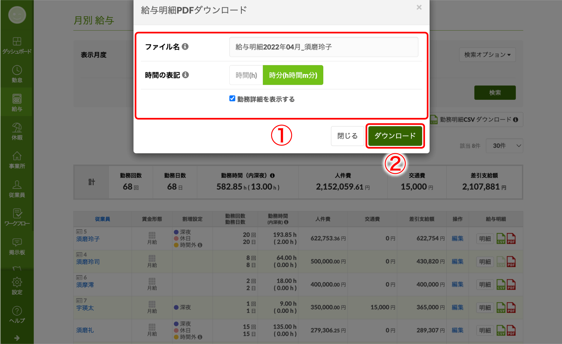Expand sidebar with bottom arrow
The width and height of the screenshot is (562, 344).
[x=17, y=338]
